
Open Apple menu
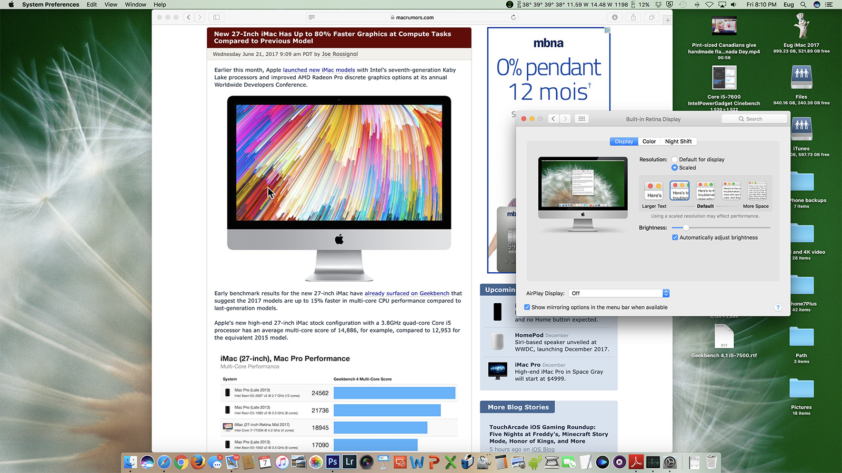tap(11, 4)
